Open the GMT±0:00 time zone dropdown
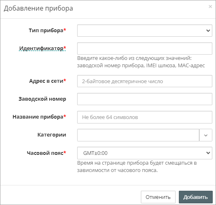 pos(145,153)
